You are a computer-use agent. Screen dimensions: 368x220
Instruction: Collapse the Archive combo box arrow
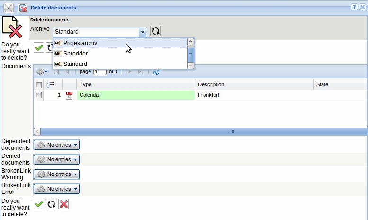(143, 32)
